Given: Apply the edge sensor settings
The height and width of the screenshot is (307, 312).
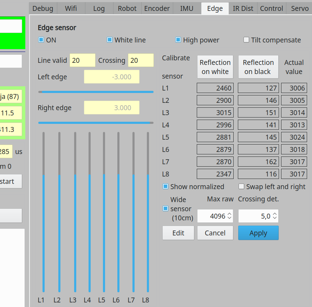Looking at the screenshot, I should pos(258,233).
